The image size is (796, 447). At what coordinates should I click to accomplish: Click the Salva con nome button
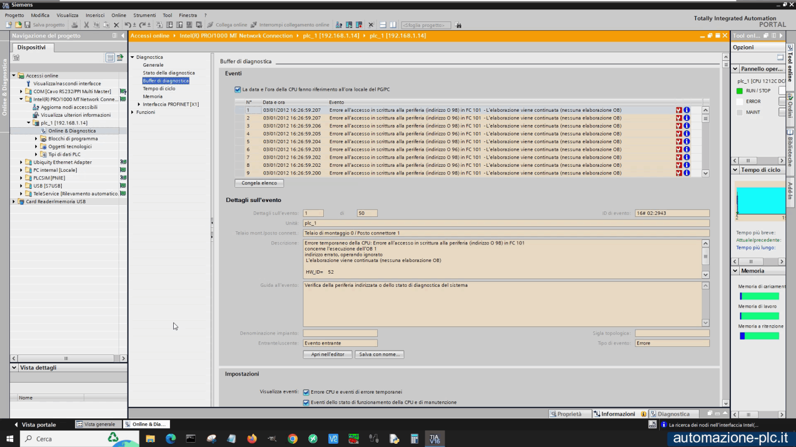(379, 355)
